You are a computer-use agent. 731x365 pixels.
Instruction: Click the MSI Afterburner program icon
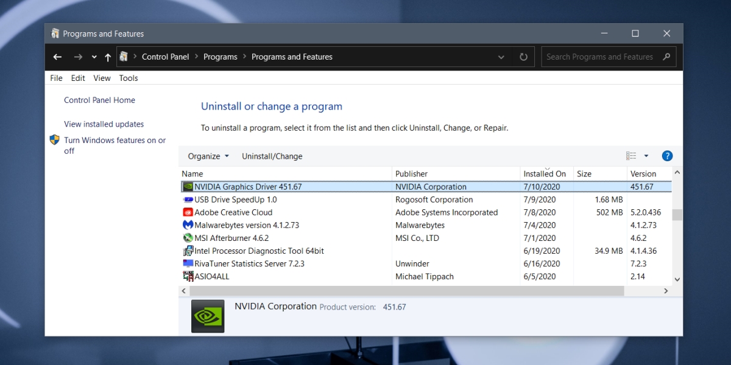188,238
